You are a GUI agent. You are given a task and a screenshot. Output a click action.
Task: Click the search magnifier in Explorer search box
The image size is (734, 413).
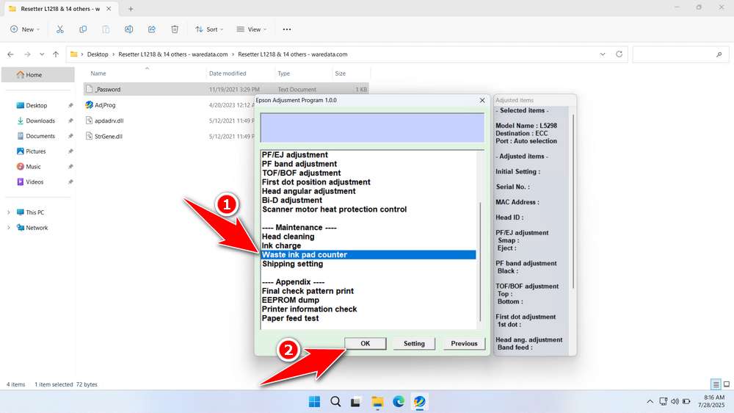pyautogui.click(x=719, y=54)
